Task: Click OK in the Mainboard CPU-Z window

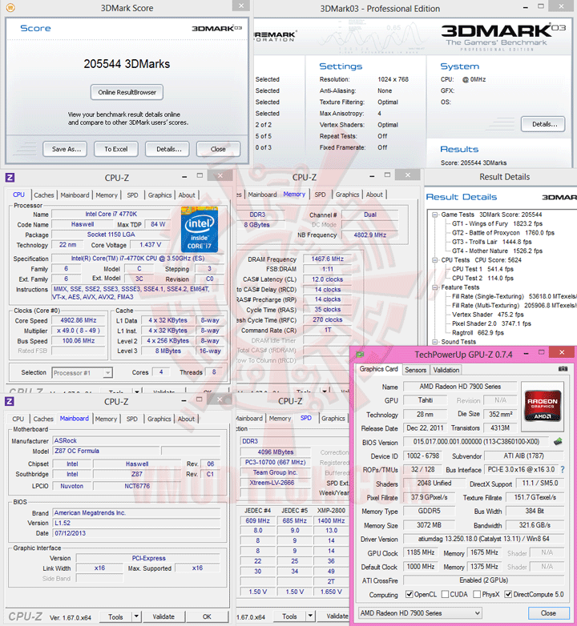Action: [x=207, y=616]
